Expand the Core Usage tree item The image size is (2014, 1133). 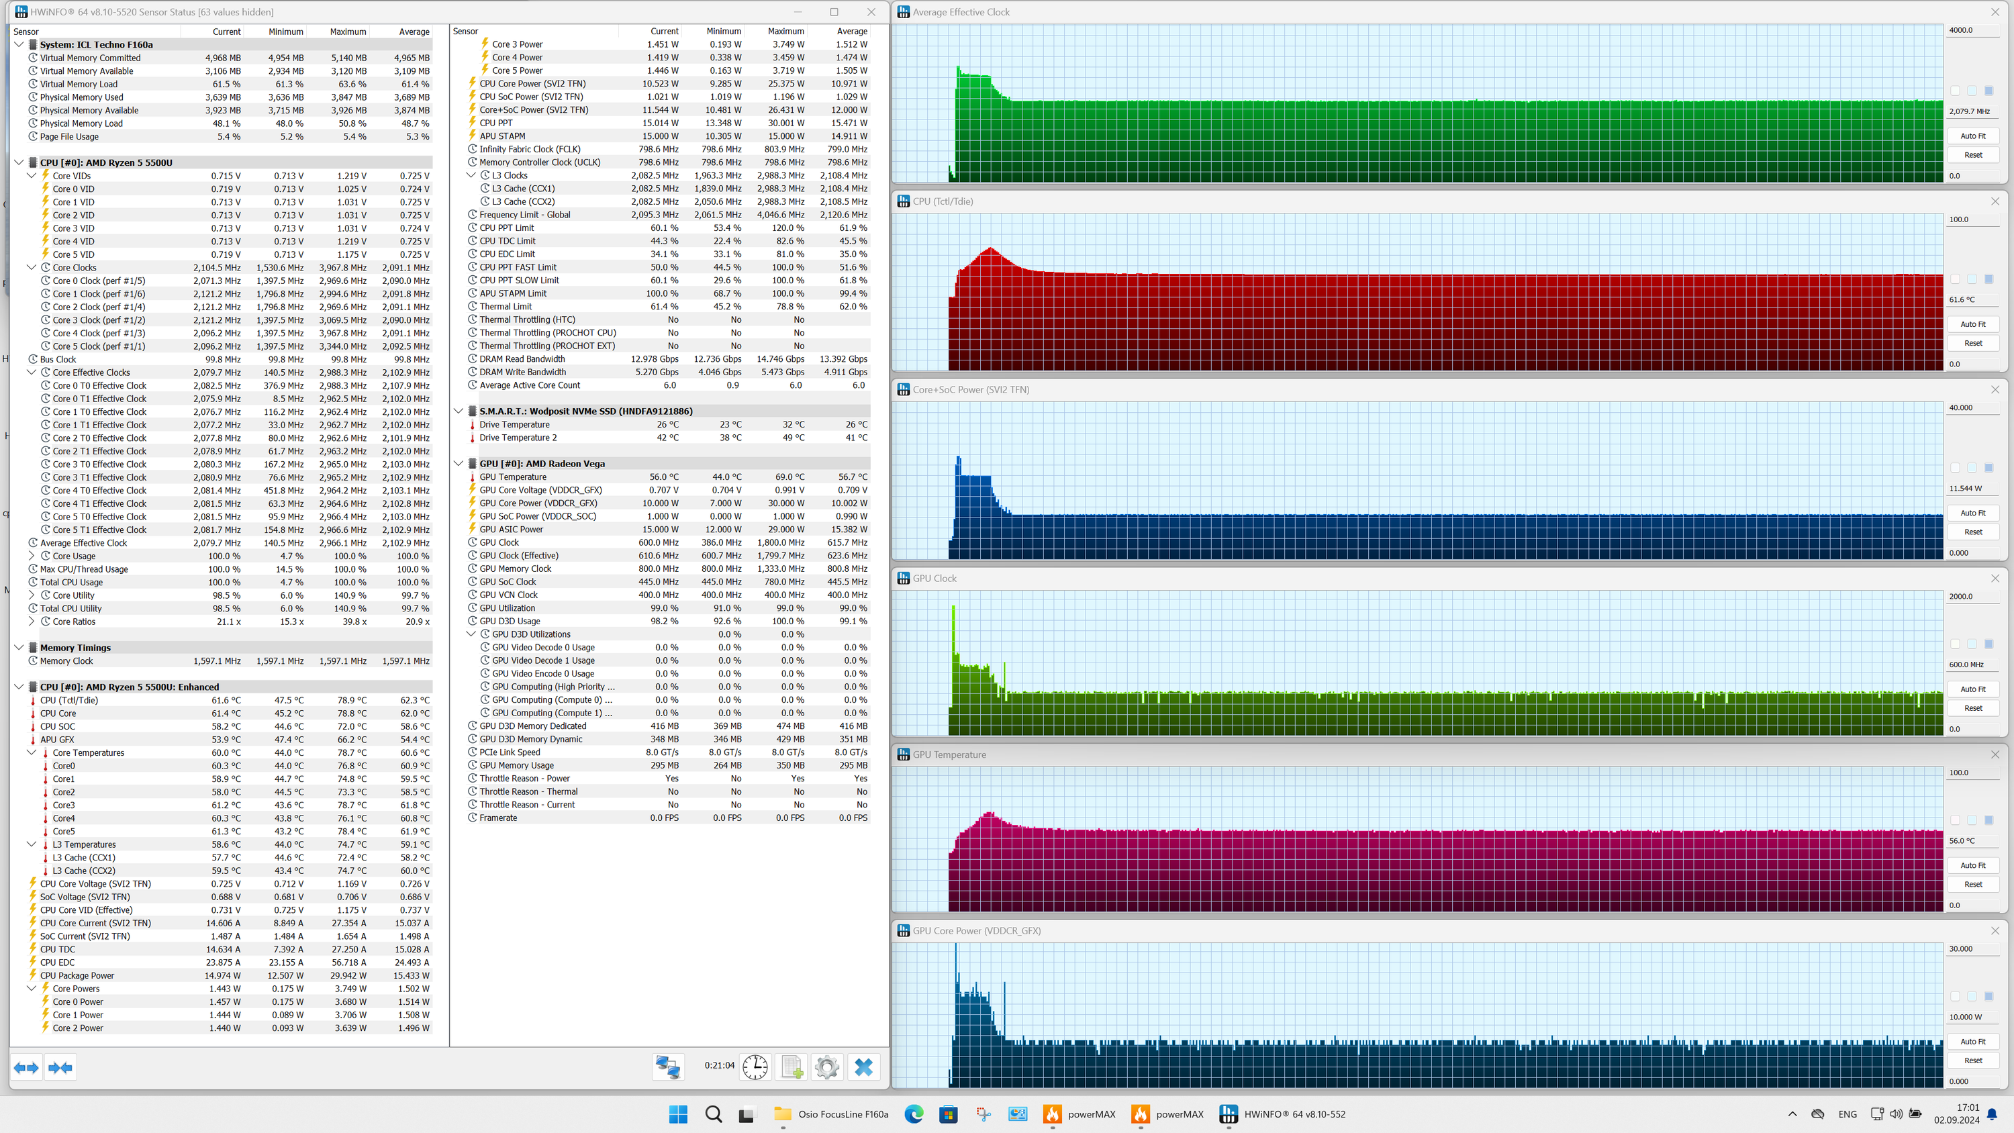click(32, 556)
